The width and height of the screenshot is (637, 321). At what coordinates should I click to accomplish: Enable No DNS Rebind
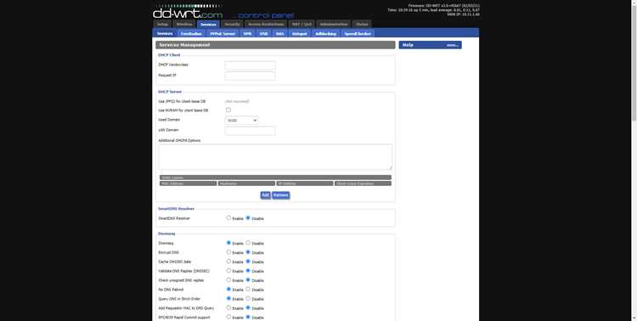(228, 290)
